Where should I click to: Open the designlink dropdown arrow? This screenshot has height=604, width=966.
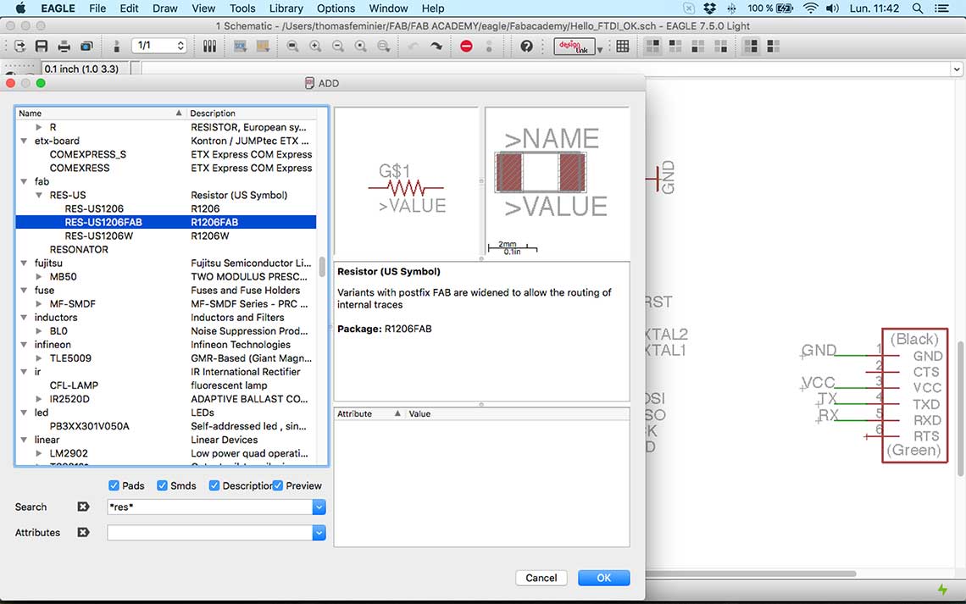tap(599, 50)
